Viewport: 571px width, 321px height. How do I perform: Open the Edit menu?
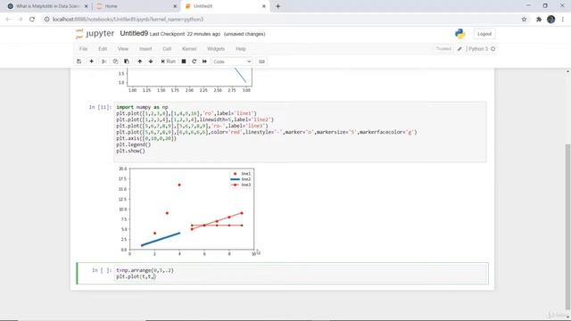coord(103,49)
